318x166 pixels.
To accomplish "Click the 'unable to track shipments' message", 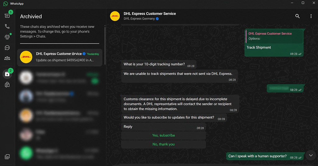I will (179, 76).
